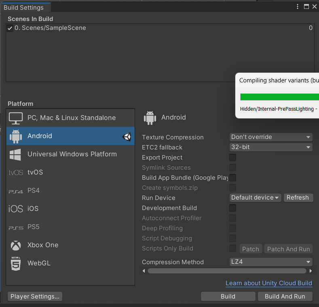The image size is (319, 307).
Task: Click the Compiling shader variants title
Action: 279,80
